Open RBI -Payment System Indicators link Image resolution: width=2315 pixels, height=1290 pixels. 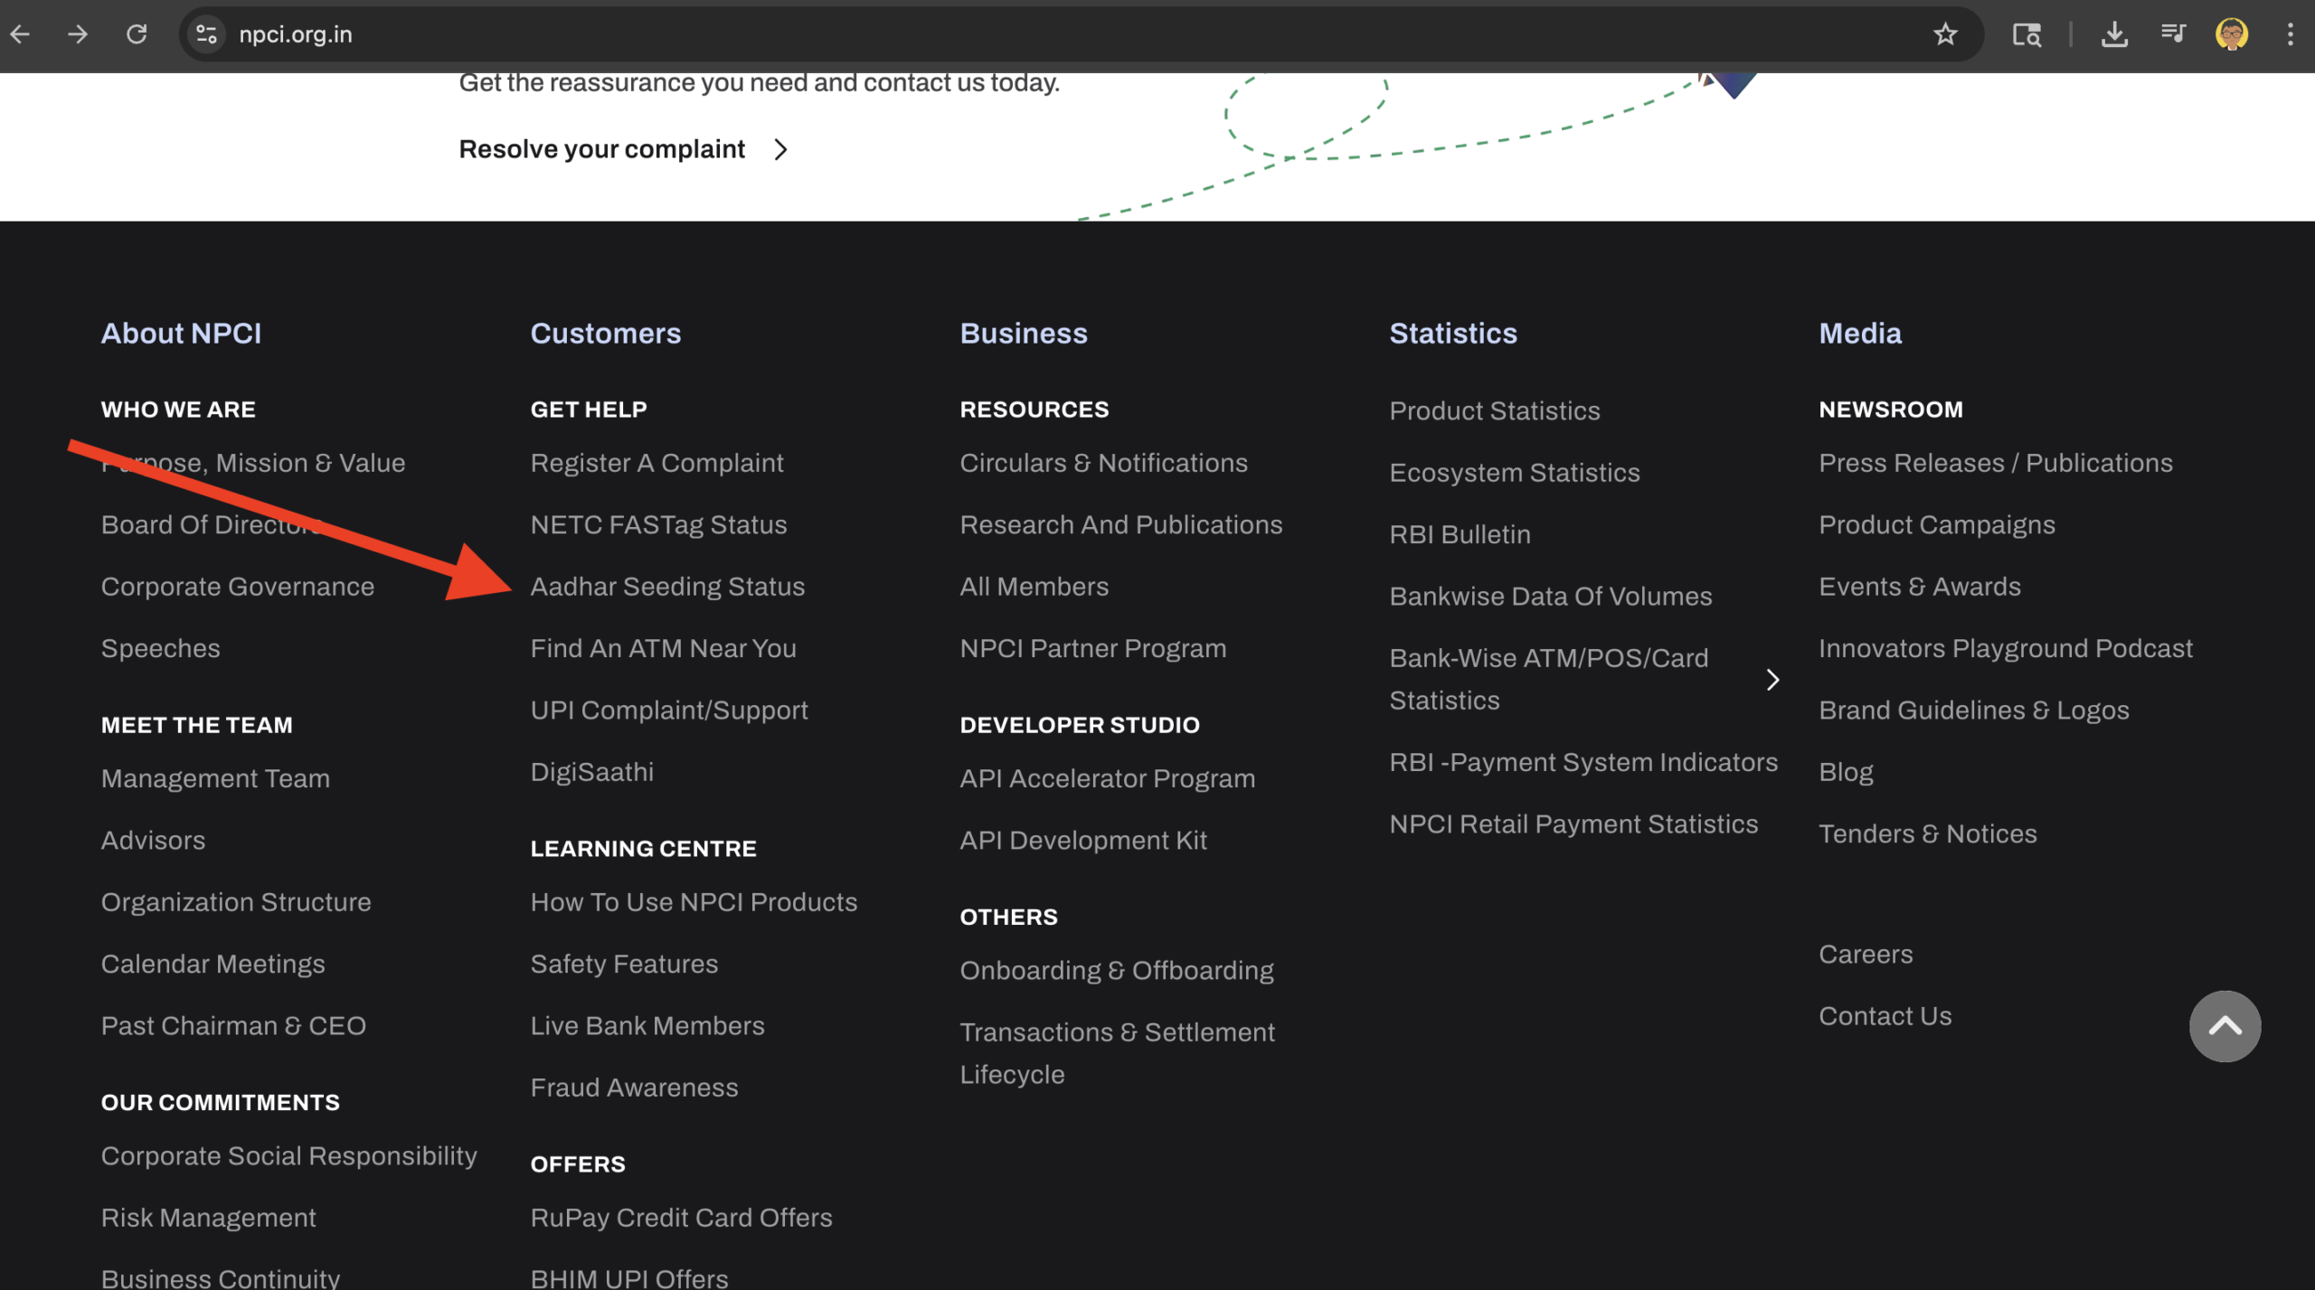(x=1584, y=762)
